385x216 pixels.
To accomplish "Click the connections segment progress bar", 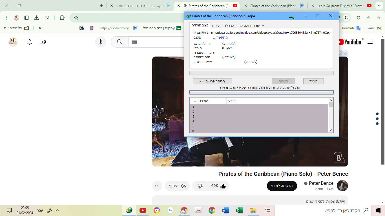I will (x=261, y=92).
